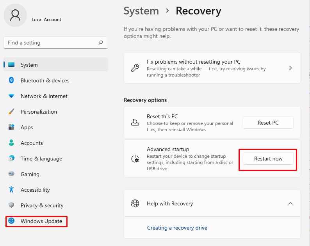The height and width of the screenshot is (246, 310).
Task: Open Creating a recovery drive link
Action: (177, 228)
